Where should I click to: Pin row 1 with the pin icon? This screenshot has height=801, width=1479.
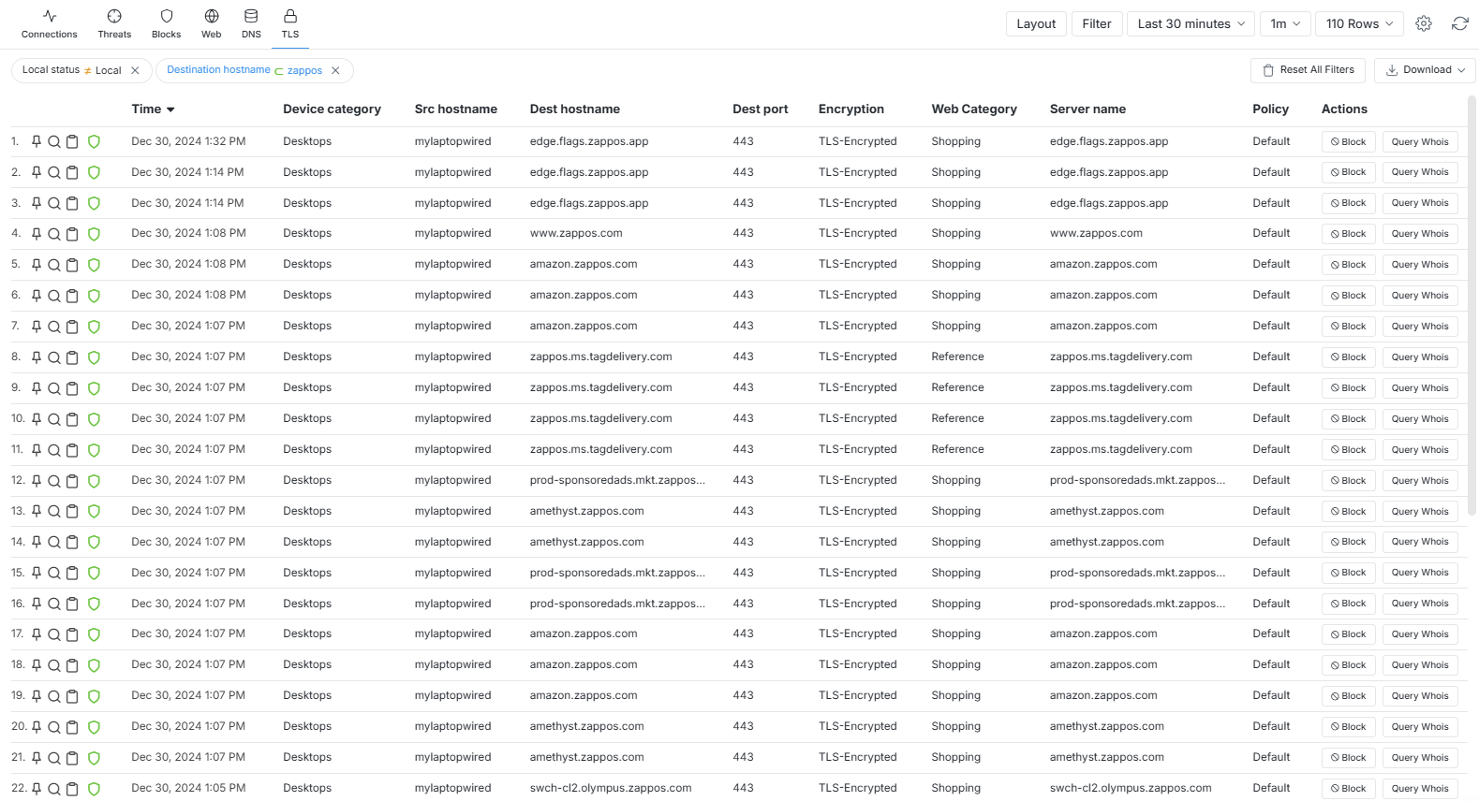[37, 141]
